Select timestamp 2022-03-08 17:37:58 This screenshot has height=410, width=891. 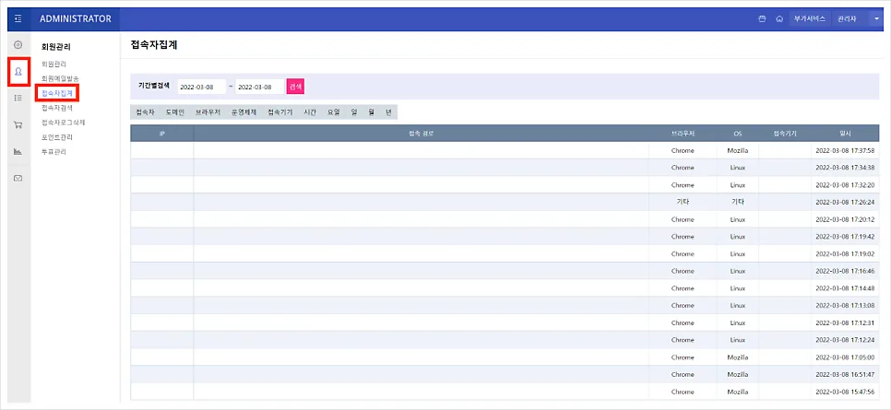tap(844, 151)
